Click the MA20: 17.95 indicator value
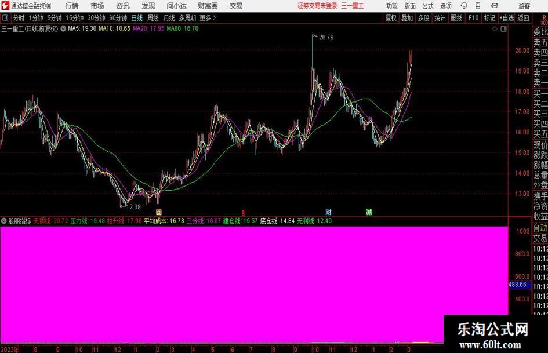 click(x=148, y=28)
